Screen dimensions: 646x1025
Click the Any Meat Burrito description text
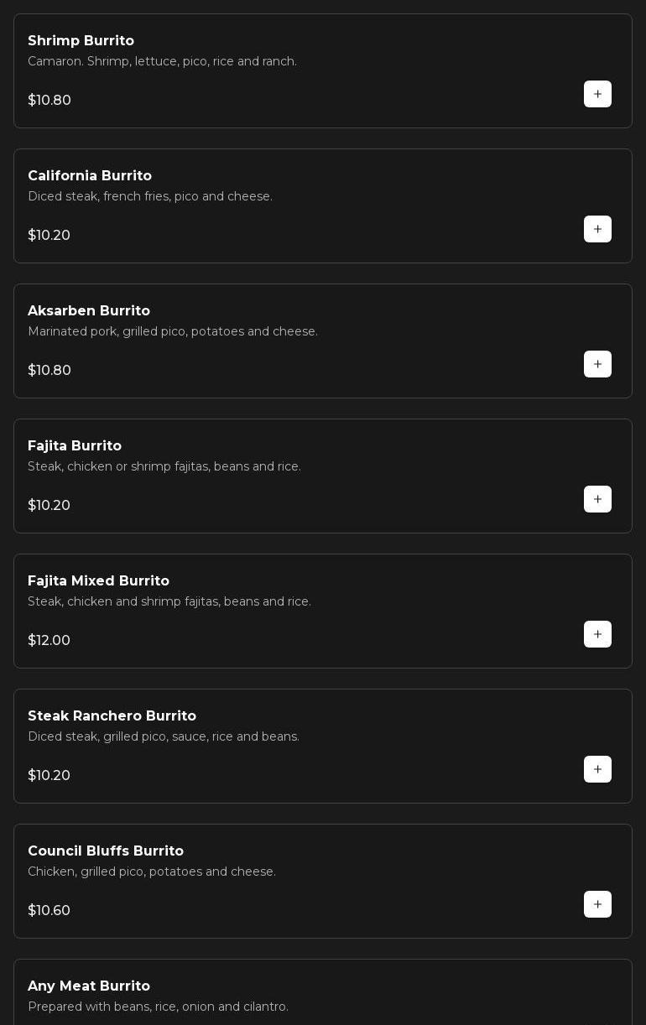pyautogui.click(x=158, y=1007)
